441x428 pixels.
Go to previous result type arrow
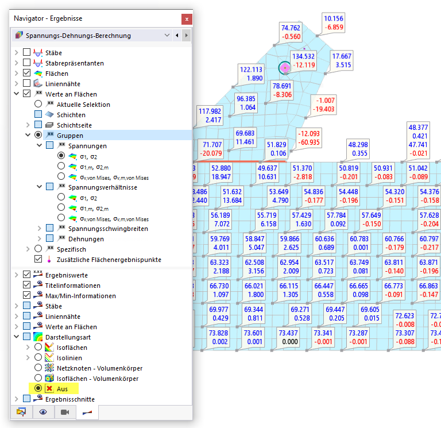coord(177,36)
